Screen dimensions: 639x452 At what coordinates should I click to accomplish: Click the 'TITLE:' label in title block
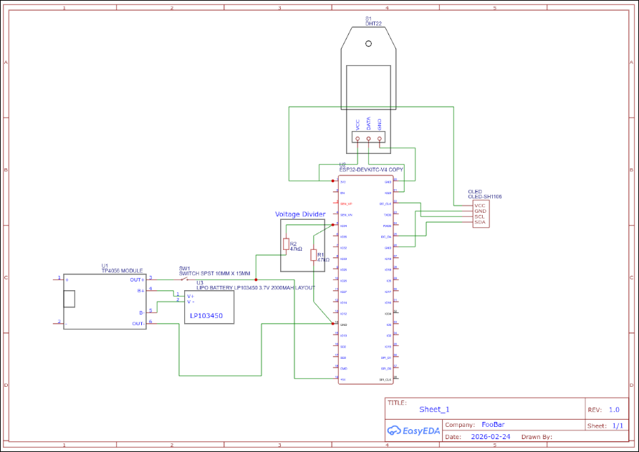pyautogui.click(x=397, y=403)
